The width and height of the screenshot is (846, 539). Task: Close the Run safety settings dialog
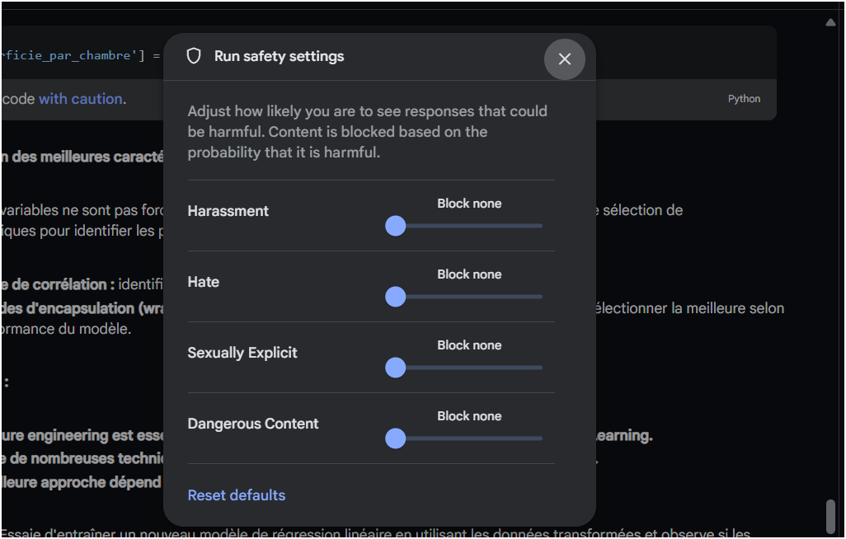565,59
